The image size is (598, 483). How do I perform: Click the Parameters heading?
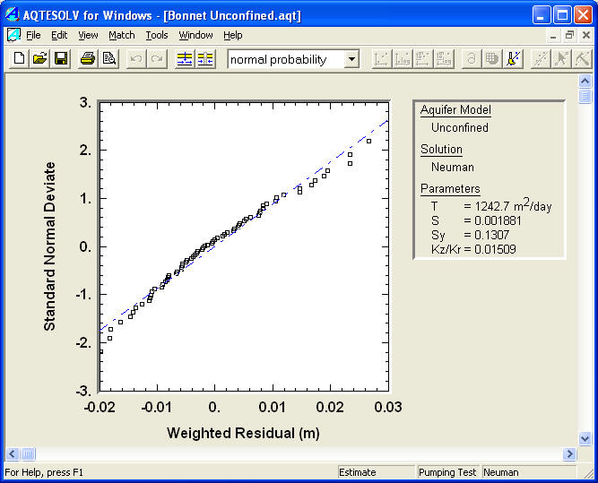click(x=450, y=189)
